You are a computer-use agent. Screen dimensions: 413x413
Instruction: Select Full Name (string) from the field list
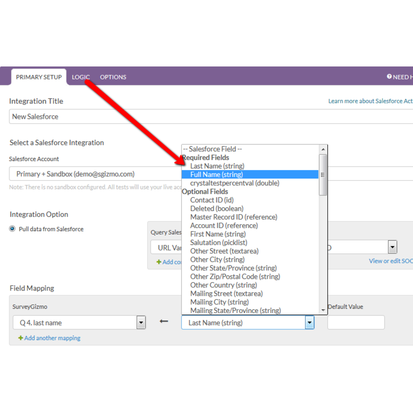coord(217,174)
